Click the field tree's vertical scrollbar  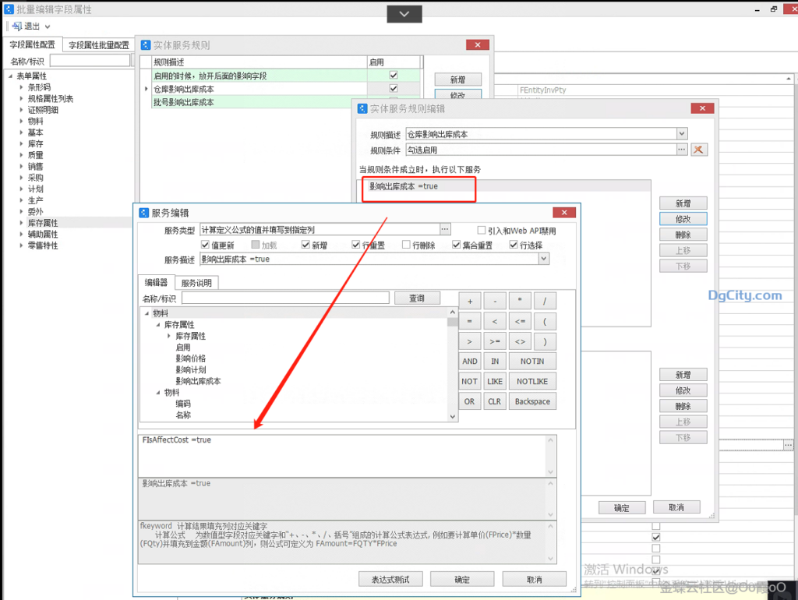click(x=453, y=366)
